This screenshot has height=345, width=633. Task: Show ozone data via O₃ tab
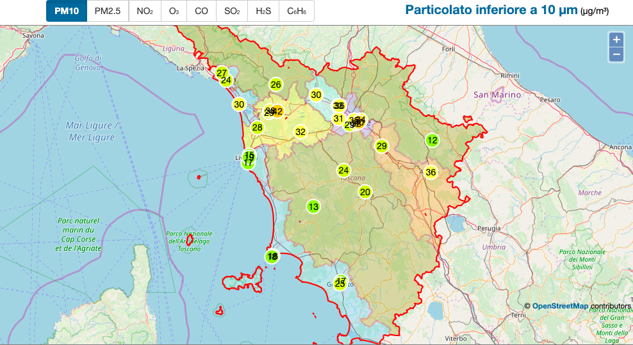click(174, 11)
